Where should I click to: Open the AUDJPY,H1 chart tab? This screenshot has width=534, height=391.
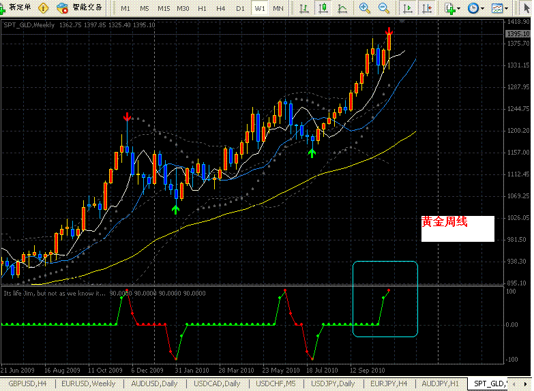440,384
